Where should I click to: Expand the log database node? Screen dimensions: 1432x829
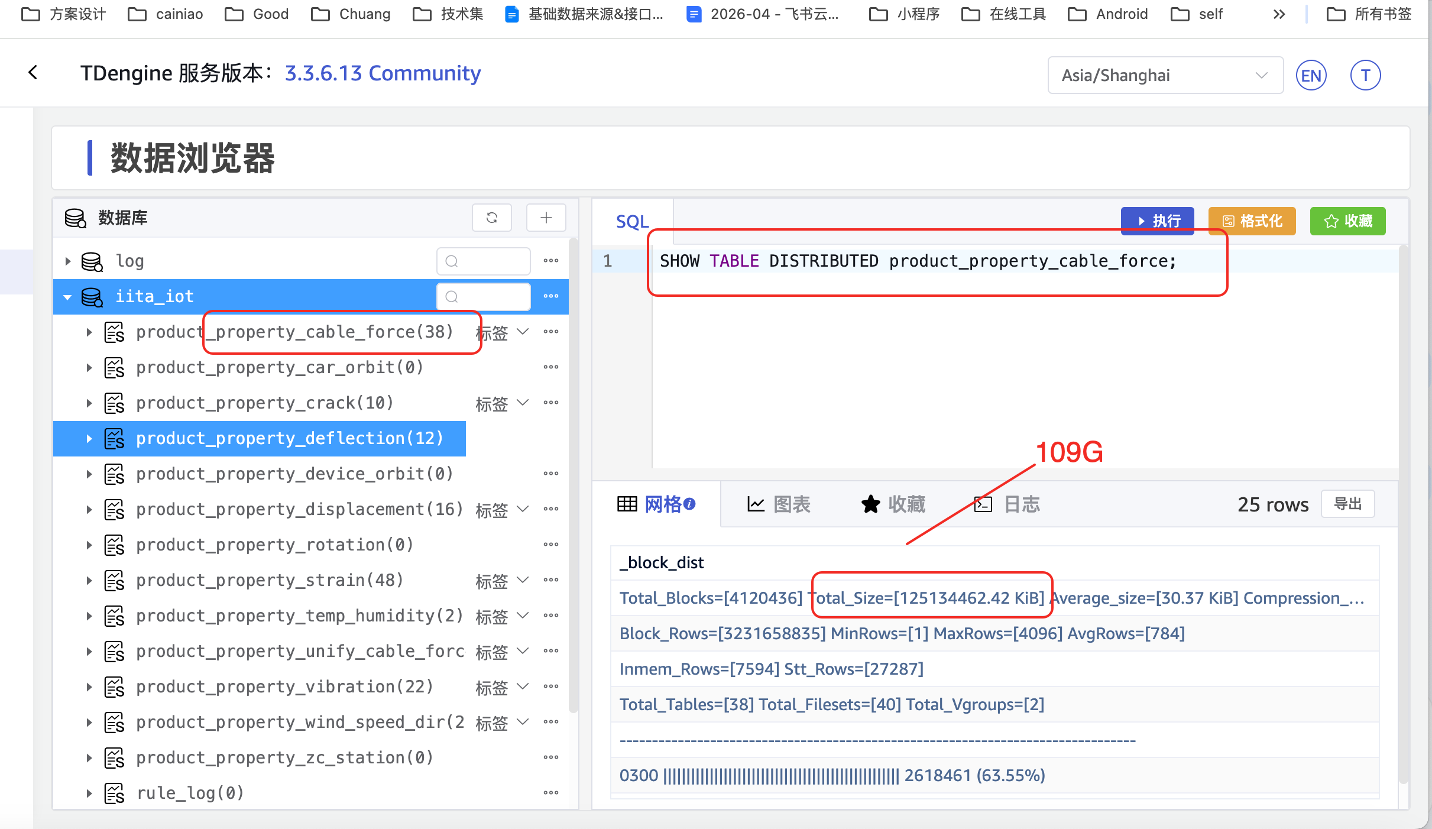[x=68, y=261]
